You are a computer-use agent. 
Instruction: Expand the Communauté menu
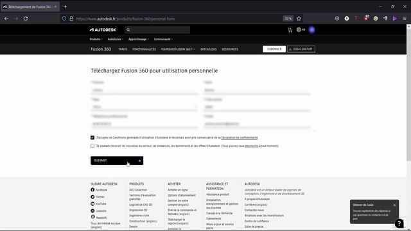click(x=163, y=39)
